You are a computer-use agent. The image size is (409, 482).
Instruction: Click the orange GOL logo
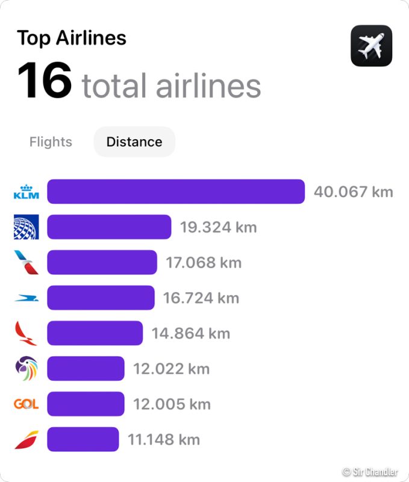pyautogui.click(x=26, y=404)
